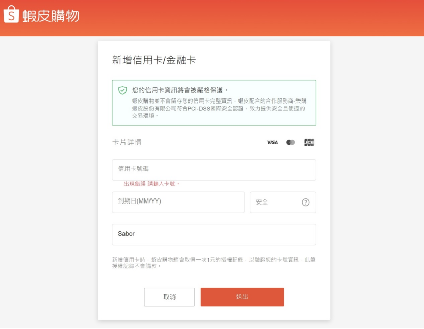424x329 pixels.
Task: Focus the 安全 security code field
Action: click(x=283, y=202)
